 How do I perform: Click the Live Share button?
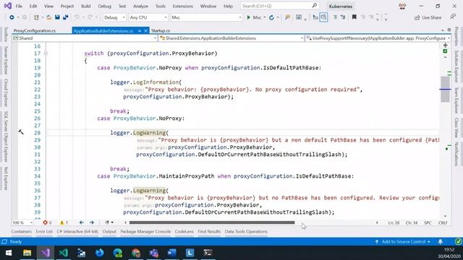pyautogui.click(x=428, y=17)
